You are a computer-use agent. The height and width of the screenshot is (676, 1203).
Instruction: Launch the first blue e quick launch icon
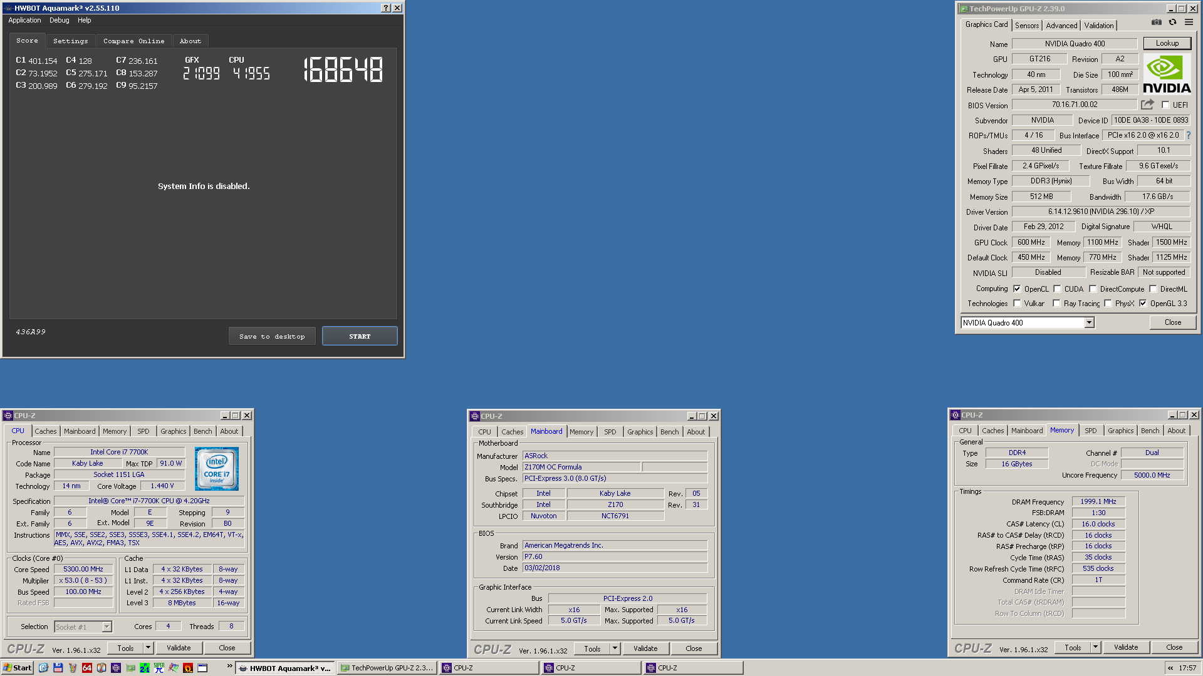click(x=43, y=668)
